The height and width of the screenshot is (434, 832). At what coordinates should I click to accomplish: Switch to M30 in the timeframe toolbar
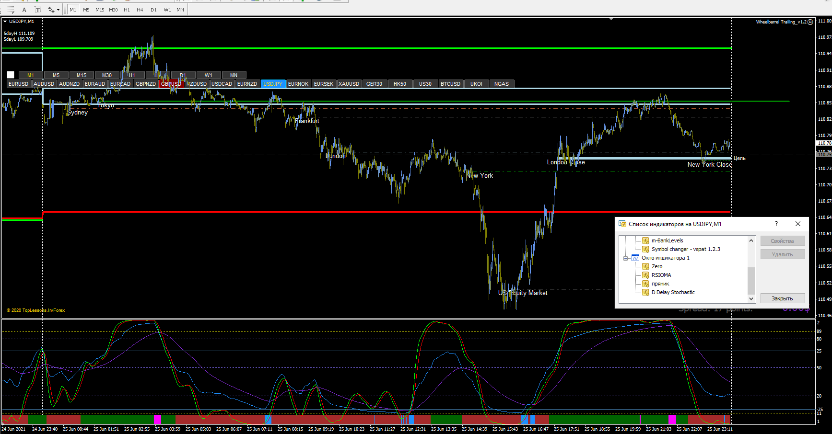click(x=113, y=10)
